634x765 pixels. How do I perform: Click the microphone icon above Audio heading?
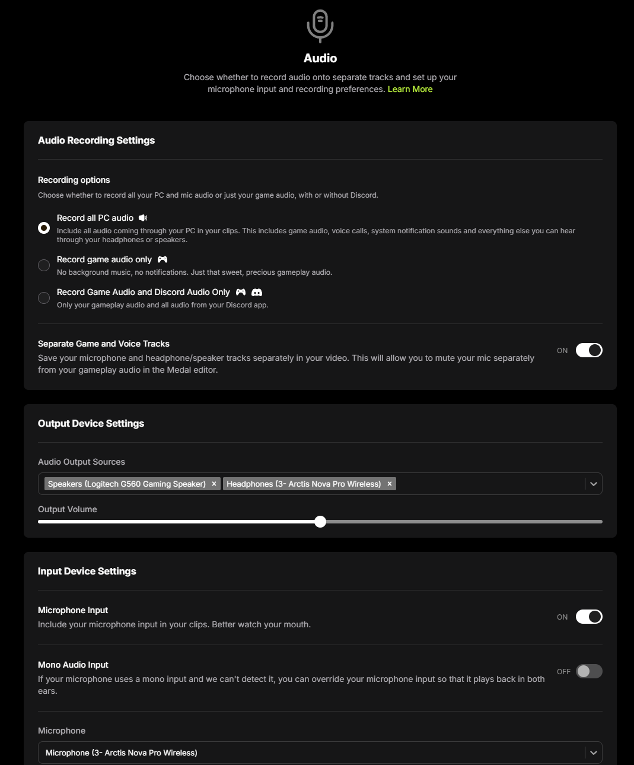[320, 26]
